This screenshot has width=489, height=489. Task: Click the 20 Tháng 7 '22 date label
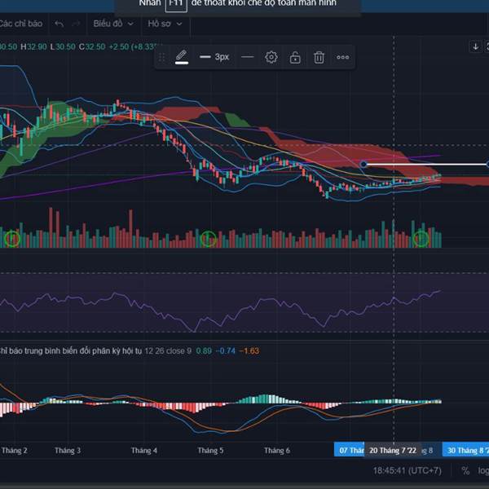(393, 451)
